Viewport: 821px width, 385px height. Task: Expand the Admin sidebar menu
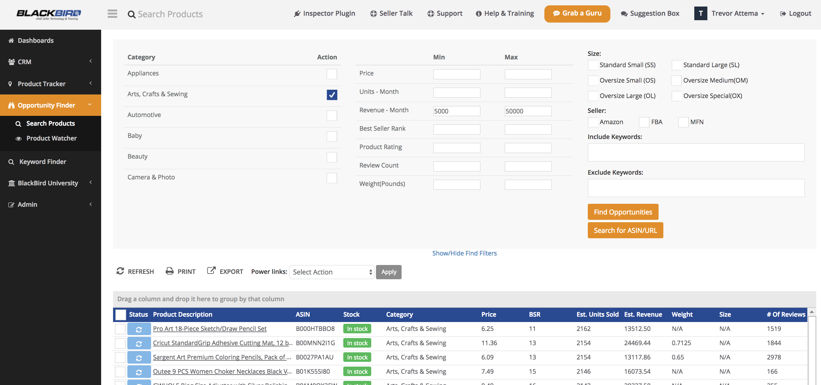coord(90,204)
